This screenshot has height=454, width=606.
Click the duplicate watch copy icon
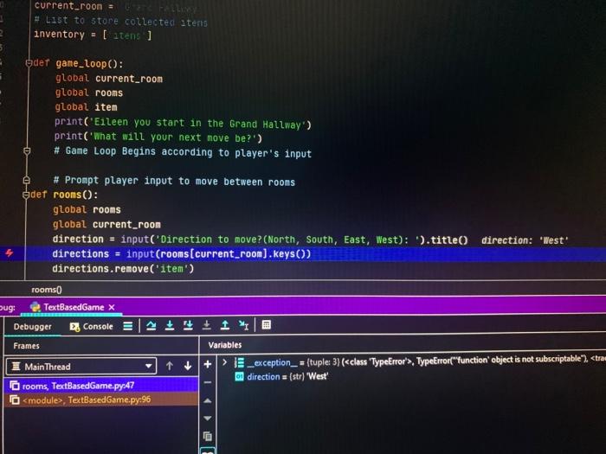click(208, 436)
